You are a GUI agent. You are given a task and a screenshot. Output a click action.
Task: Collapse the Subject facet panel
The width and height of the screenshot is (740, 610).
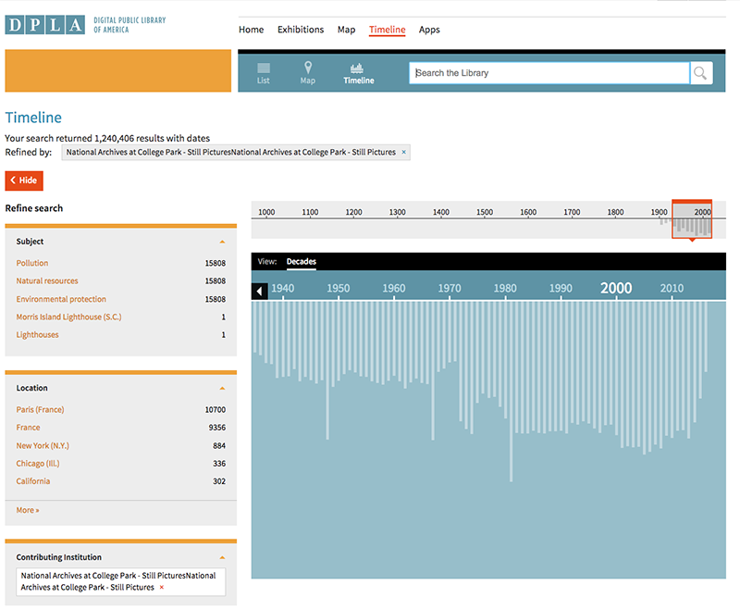[222, 242]
